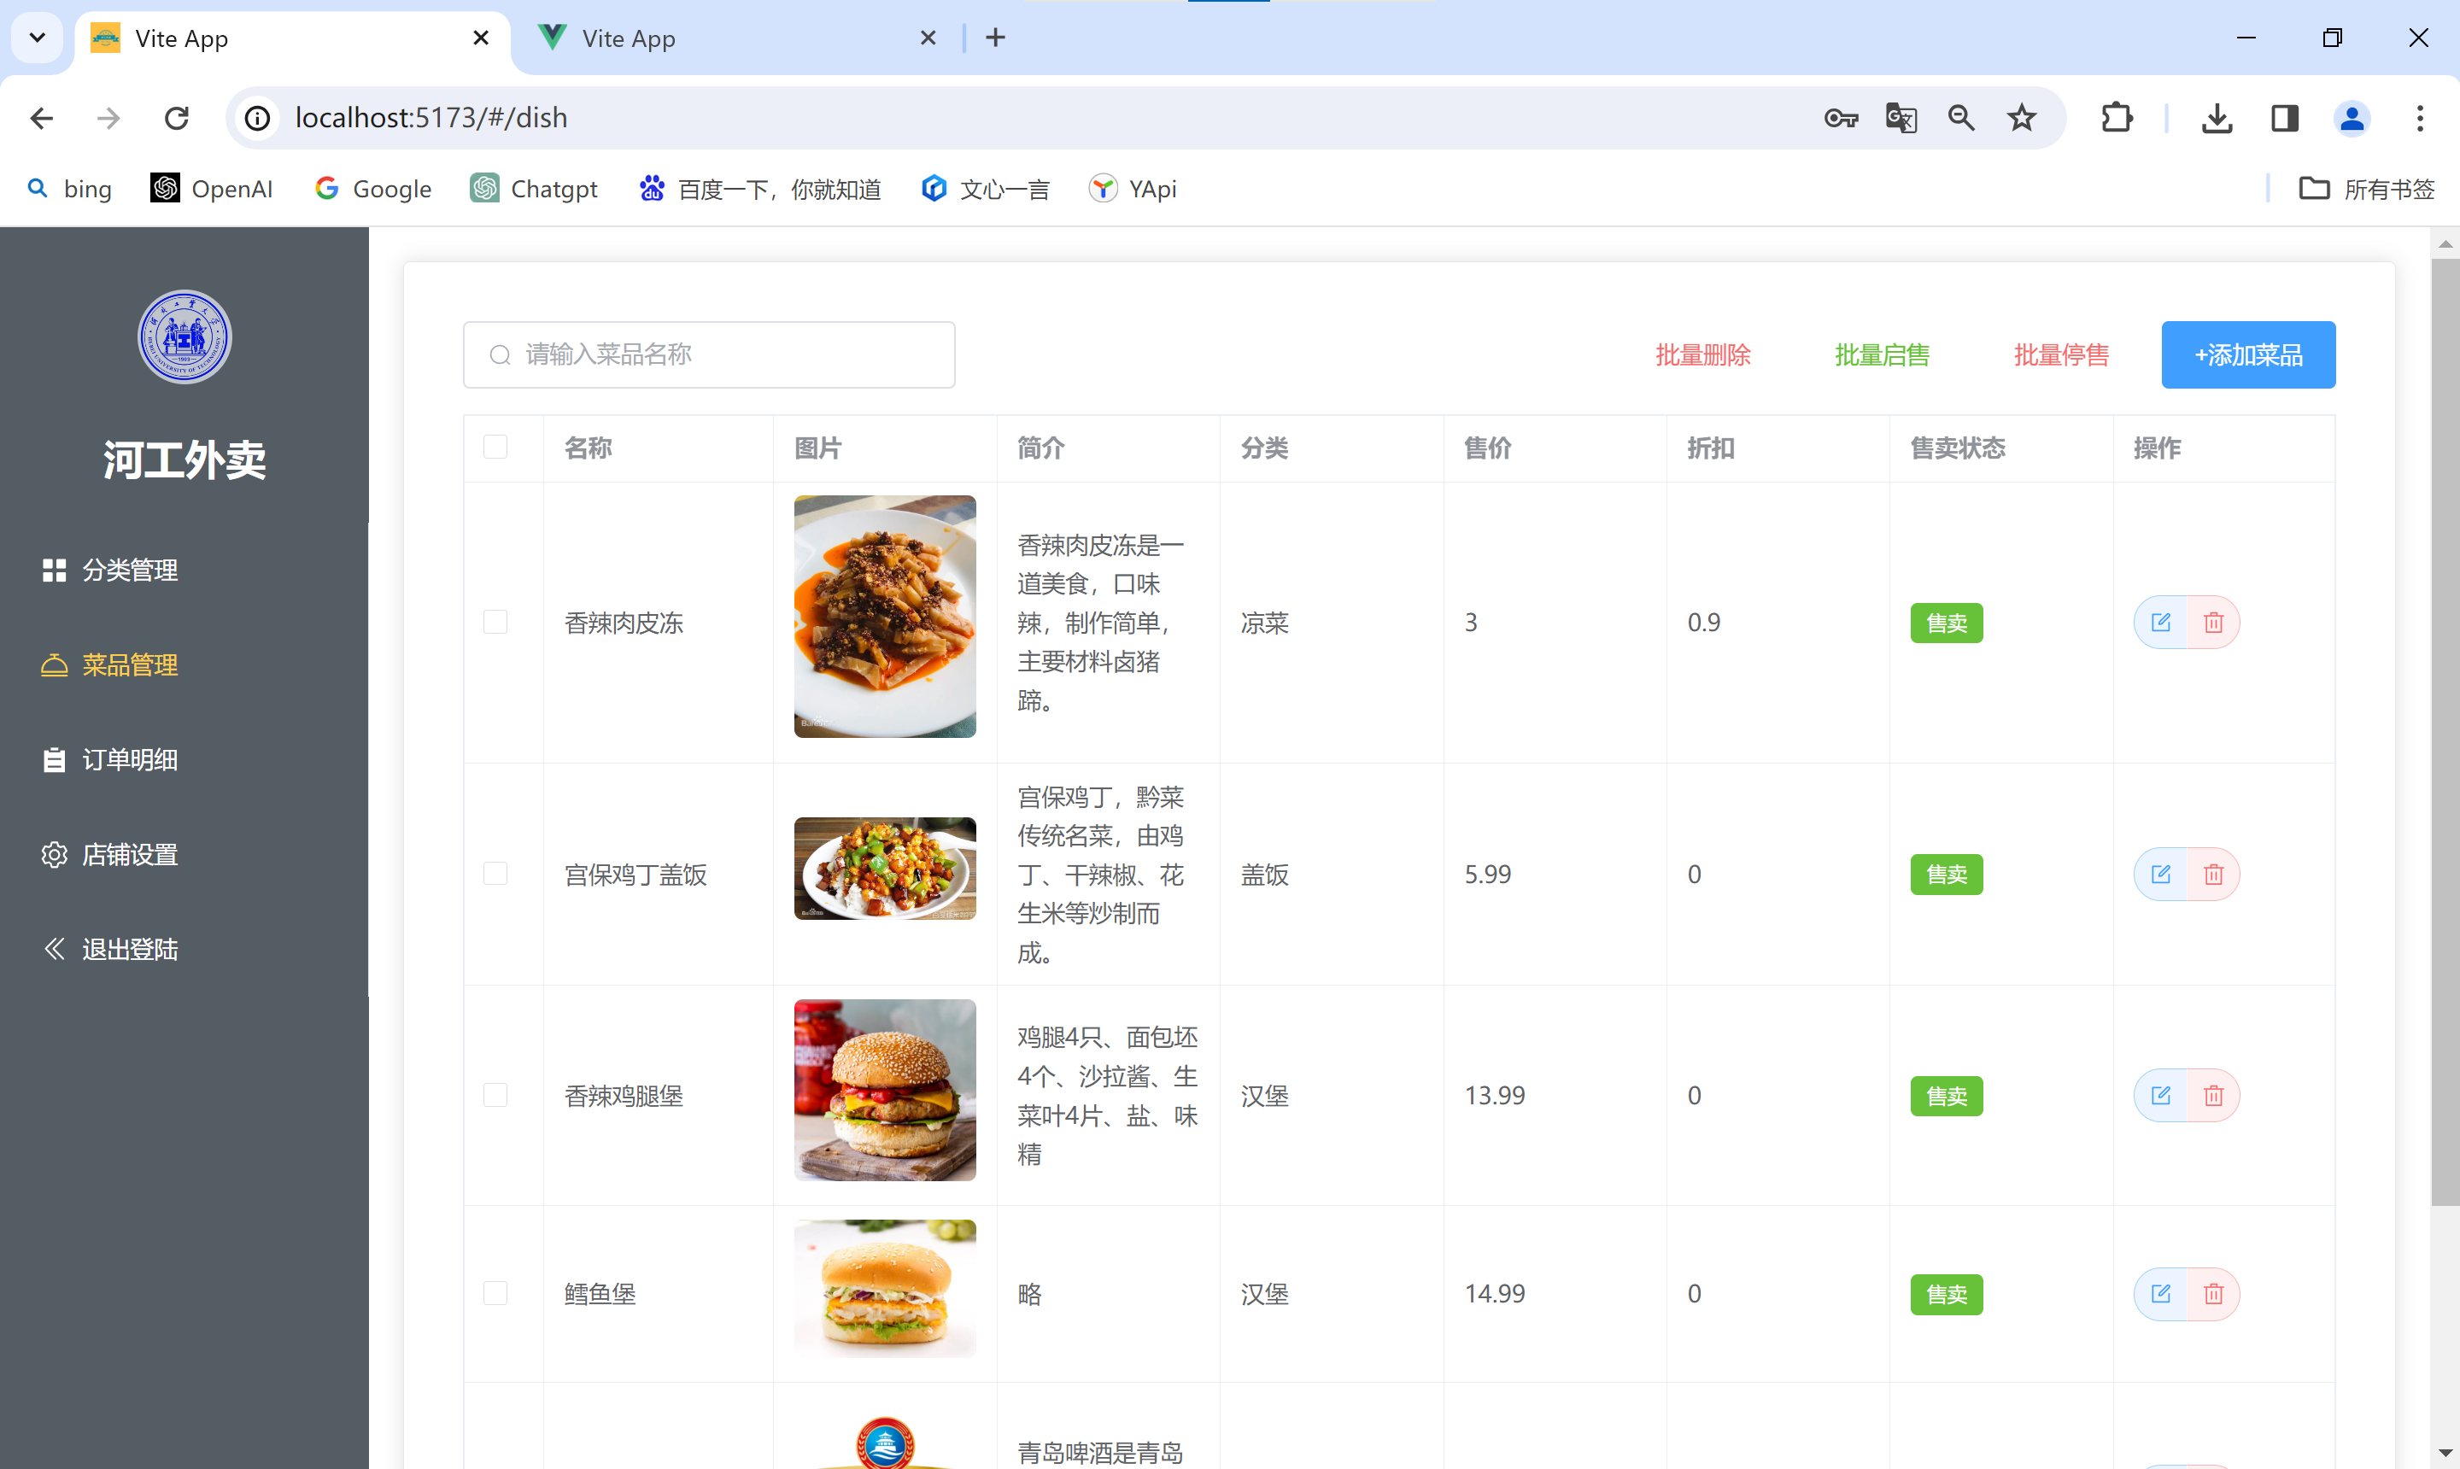Delete the 香辣鸡腿堡 dish via trash icon
This screenshot has height=1469, width=2460.
[x=2213, y=1096]
